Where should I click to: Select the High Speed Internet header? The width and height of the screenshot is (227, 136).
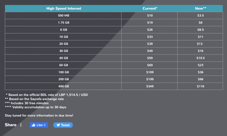pyautogui.click(x=63, y=9)
